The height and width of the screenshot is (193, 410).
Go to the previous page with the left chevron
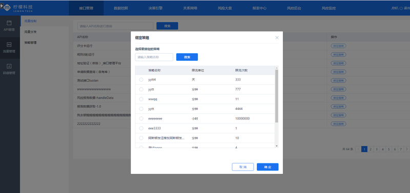click(x=358, y=149)
